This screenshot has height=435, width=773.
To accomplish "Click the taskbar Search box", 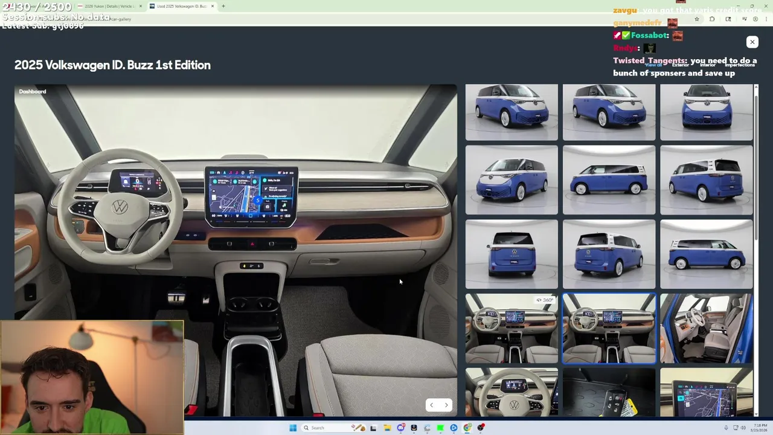I will coord(333,428).
